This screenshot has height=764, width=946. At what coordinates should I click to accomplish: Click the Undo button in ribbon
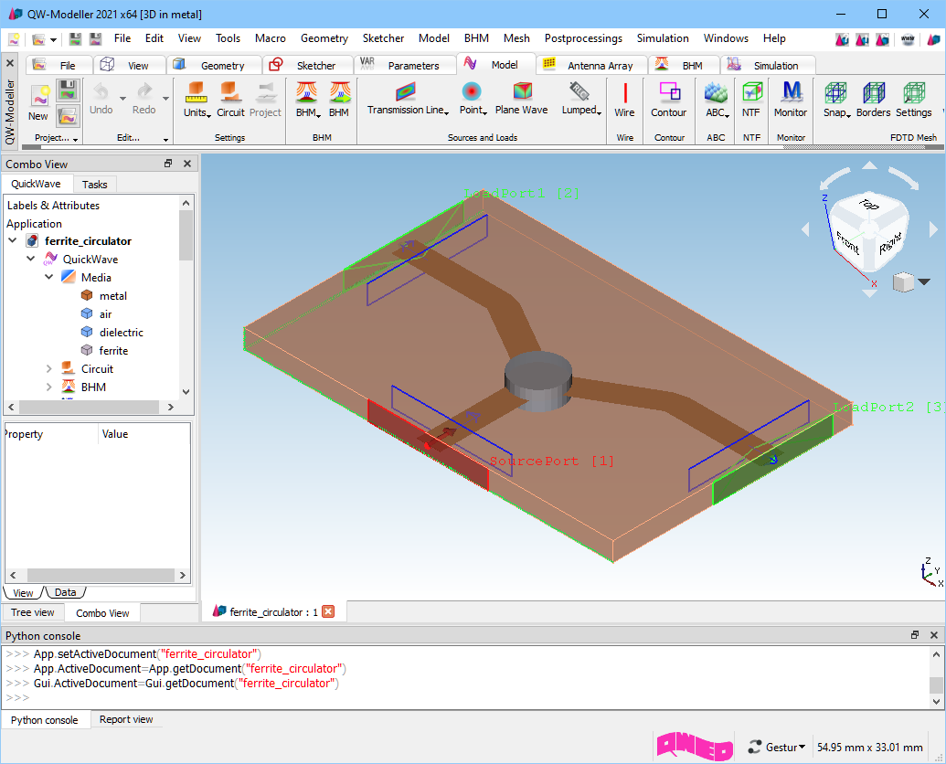tap(101, 99)
